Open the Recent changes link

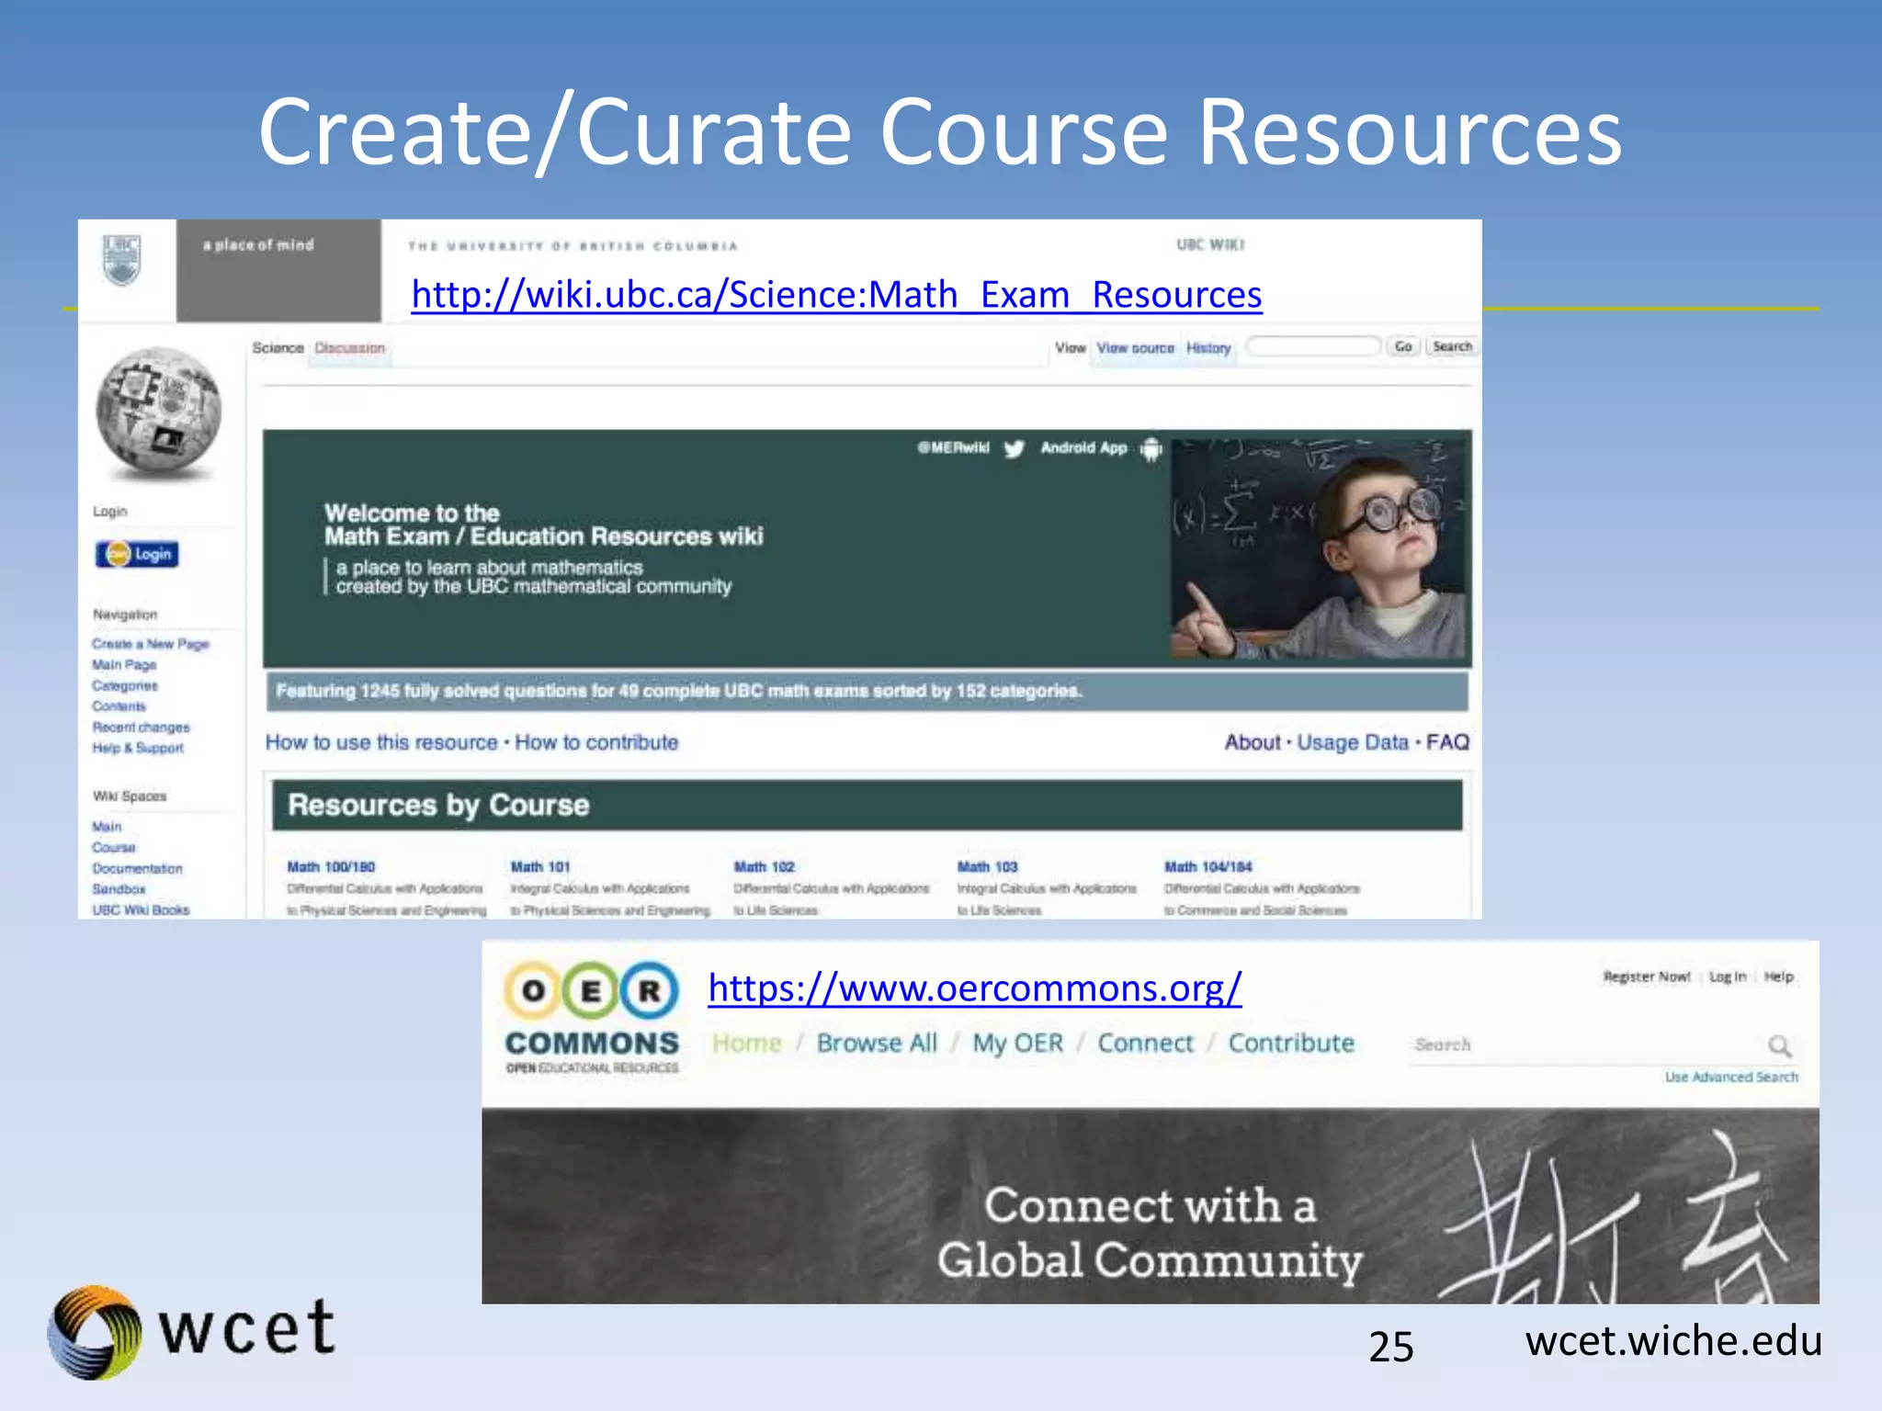(x=141, y=727)
